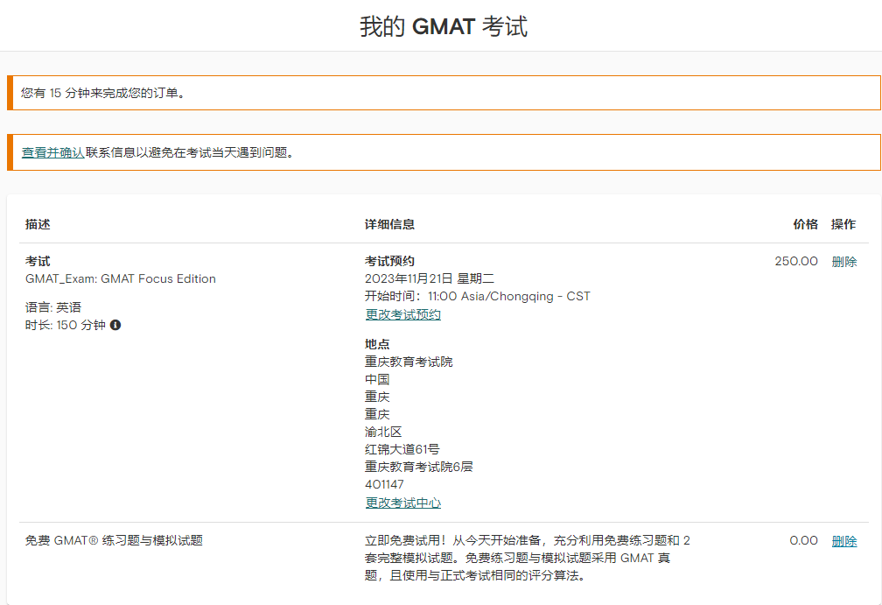
Task: Click the info icon next to 时长 150 分钟
Action: tap(115, 325)
